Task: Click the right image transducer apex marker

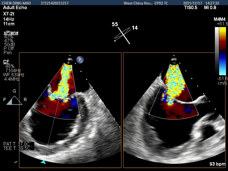Action: (x=173, y=60)
